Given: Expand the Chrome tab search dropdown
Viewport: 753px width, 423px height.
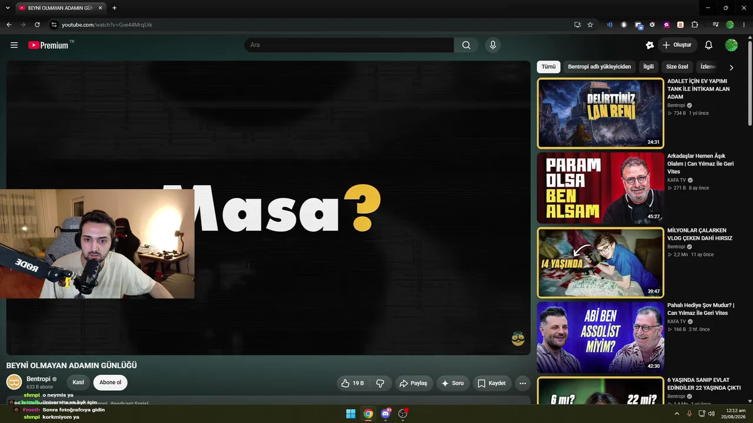Looking at the screenshot, I should click(x=8, y=8).
